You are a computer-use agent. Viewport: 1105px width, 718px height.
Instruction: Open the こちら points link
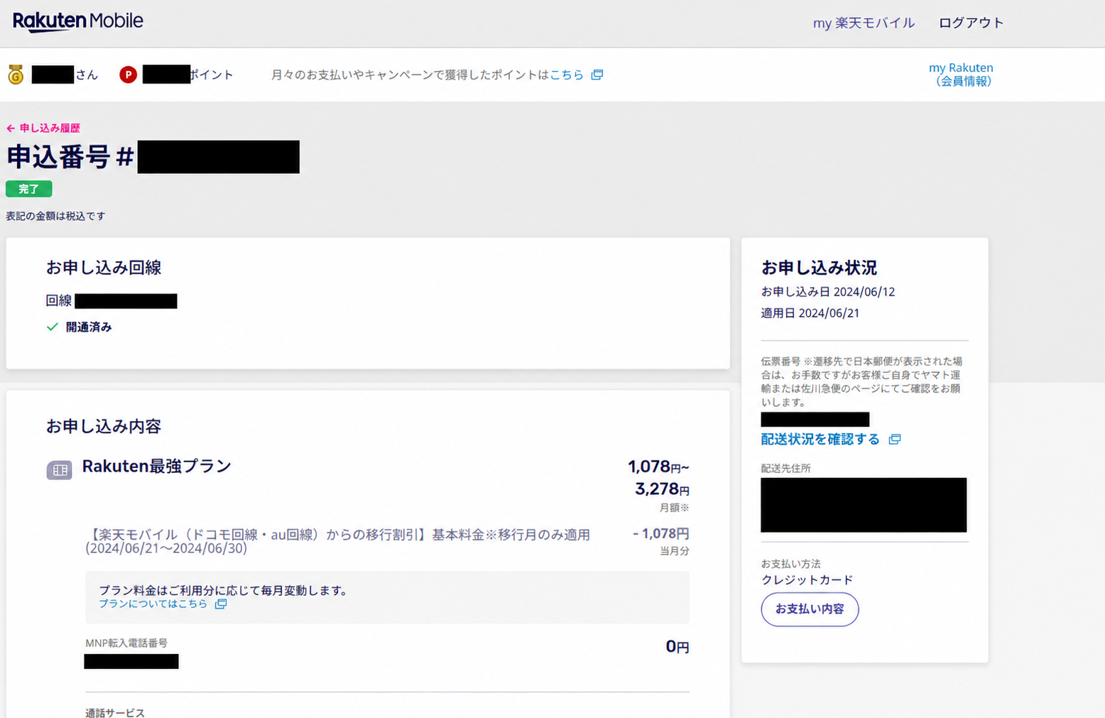[567, 75]
